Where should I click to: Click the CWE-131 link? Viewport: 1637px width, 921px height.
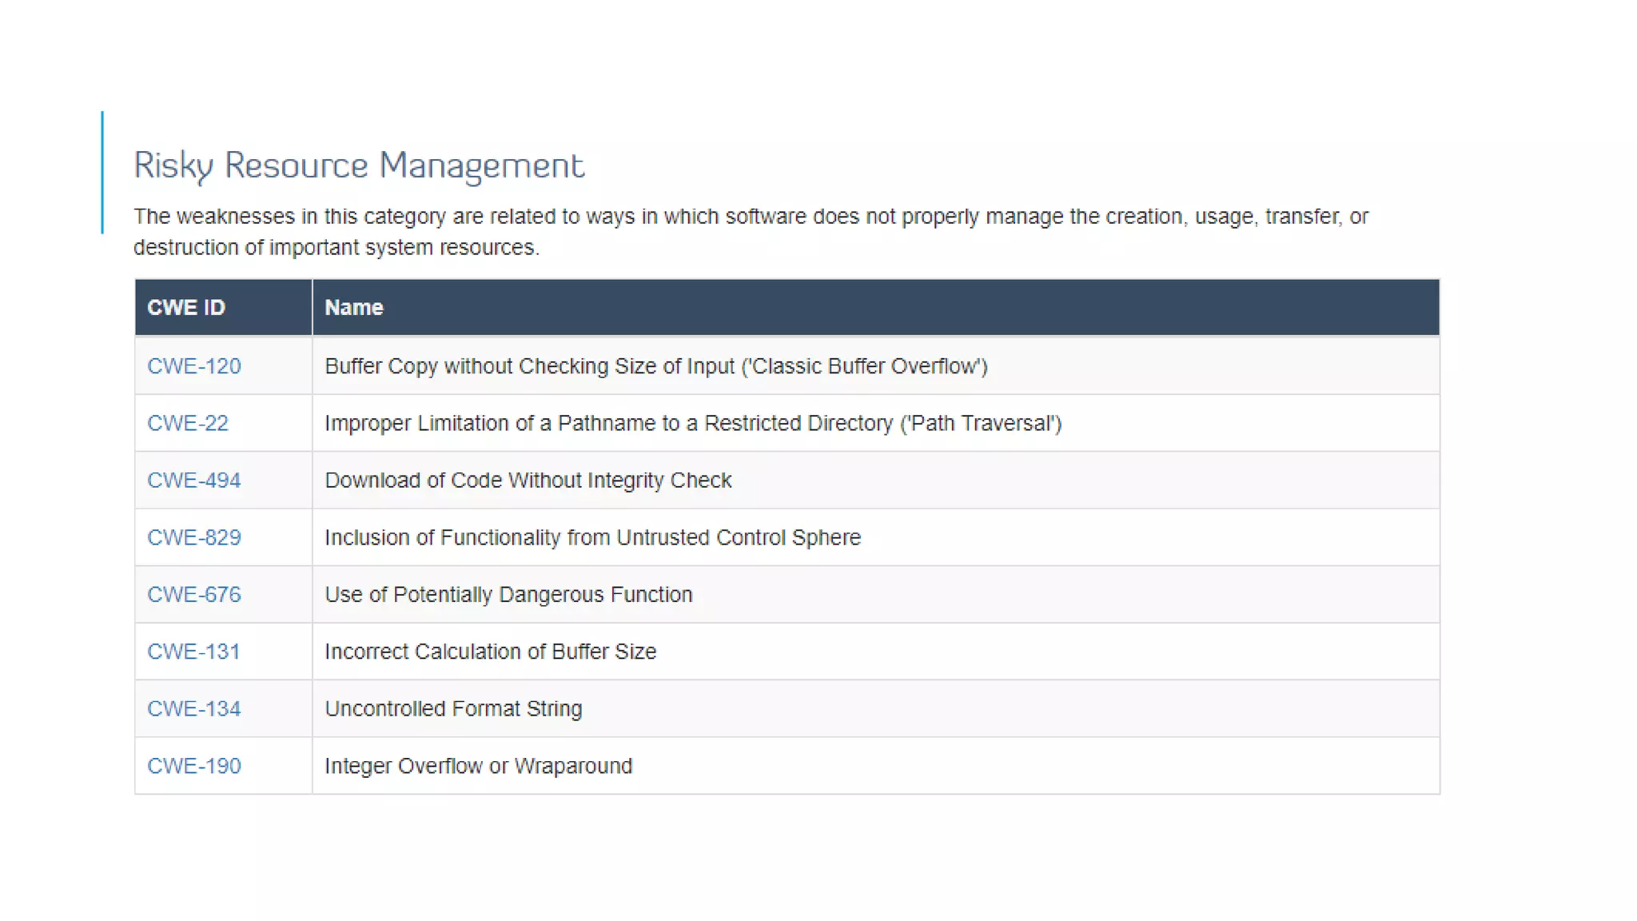point(193,652)
